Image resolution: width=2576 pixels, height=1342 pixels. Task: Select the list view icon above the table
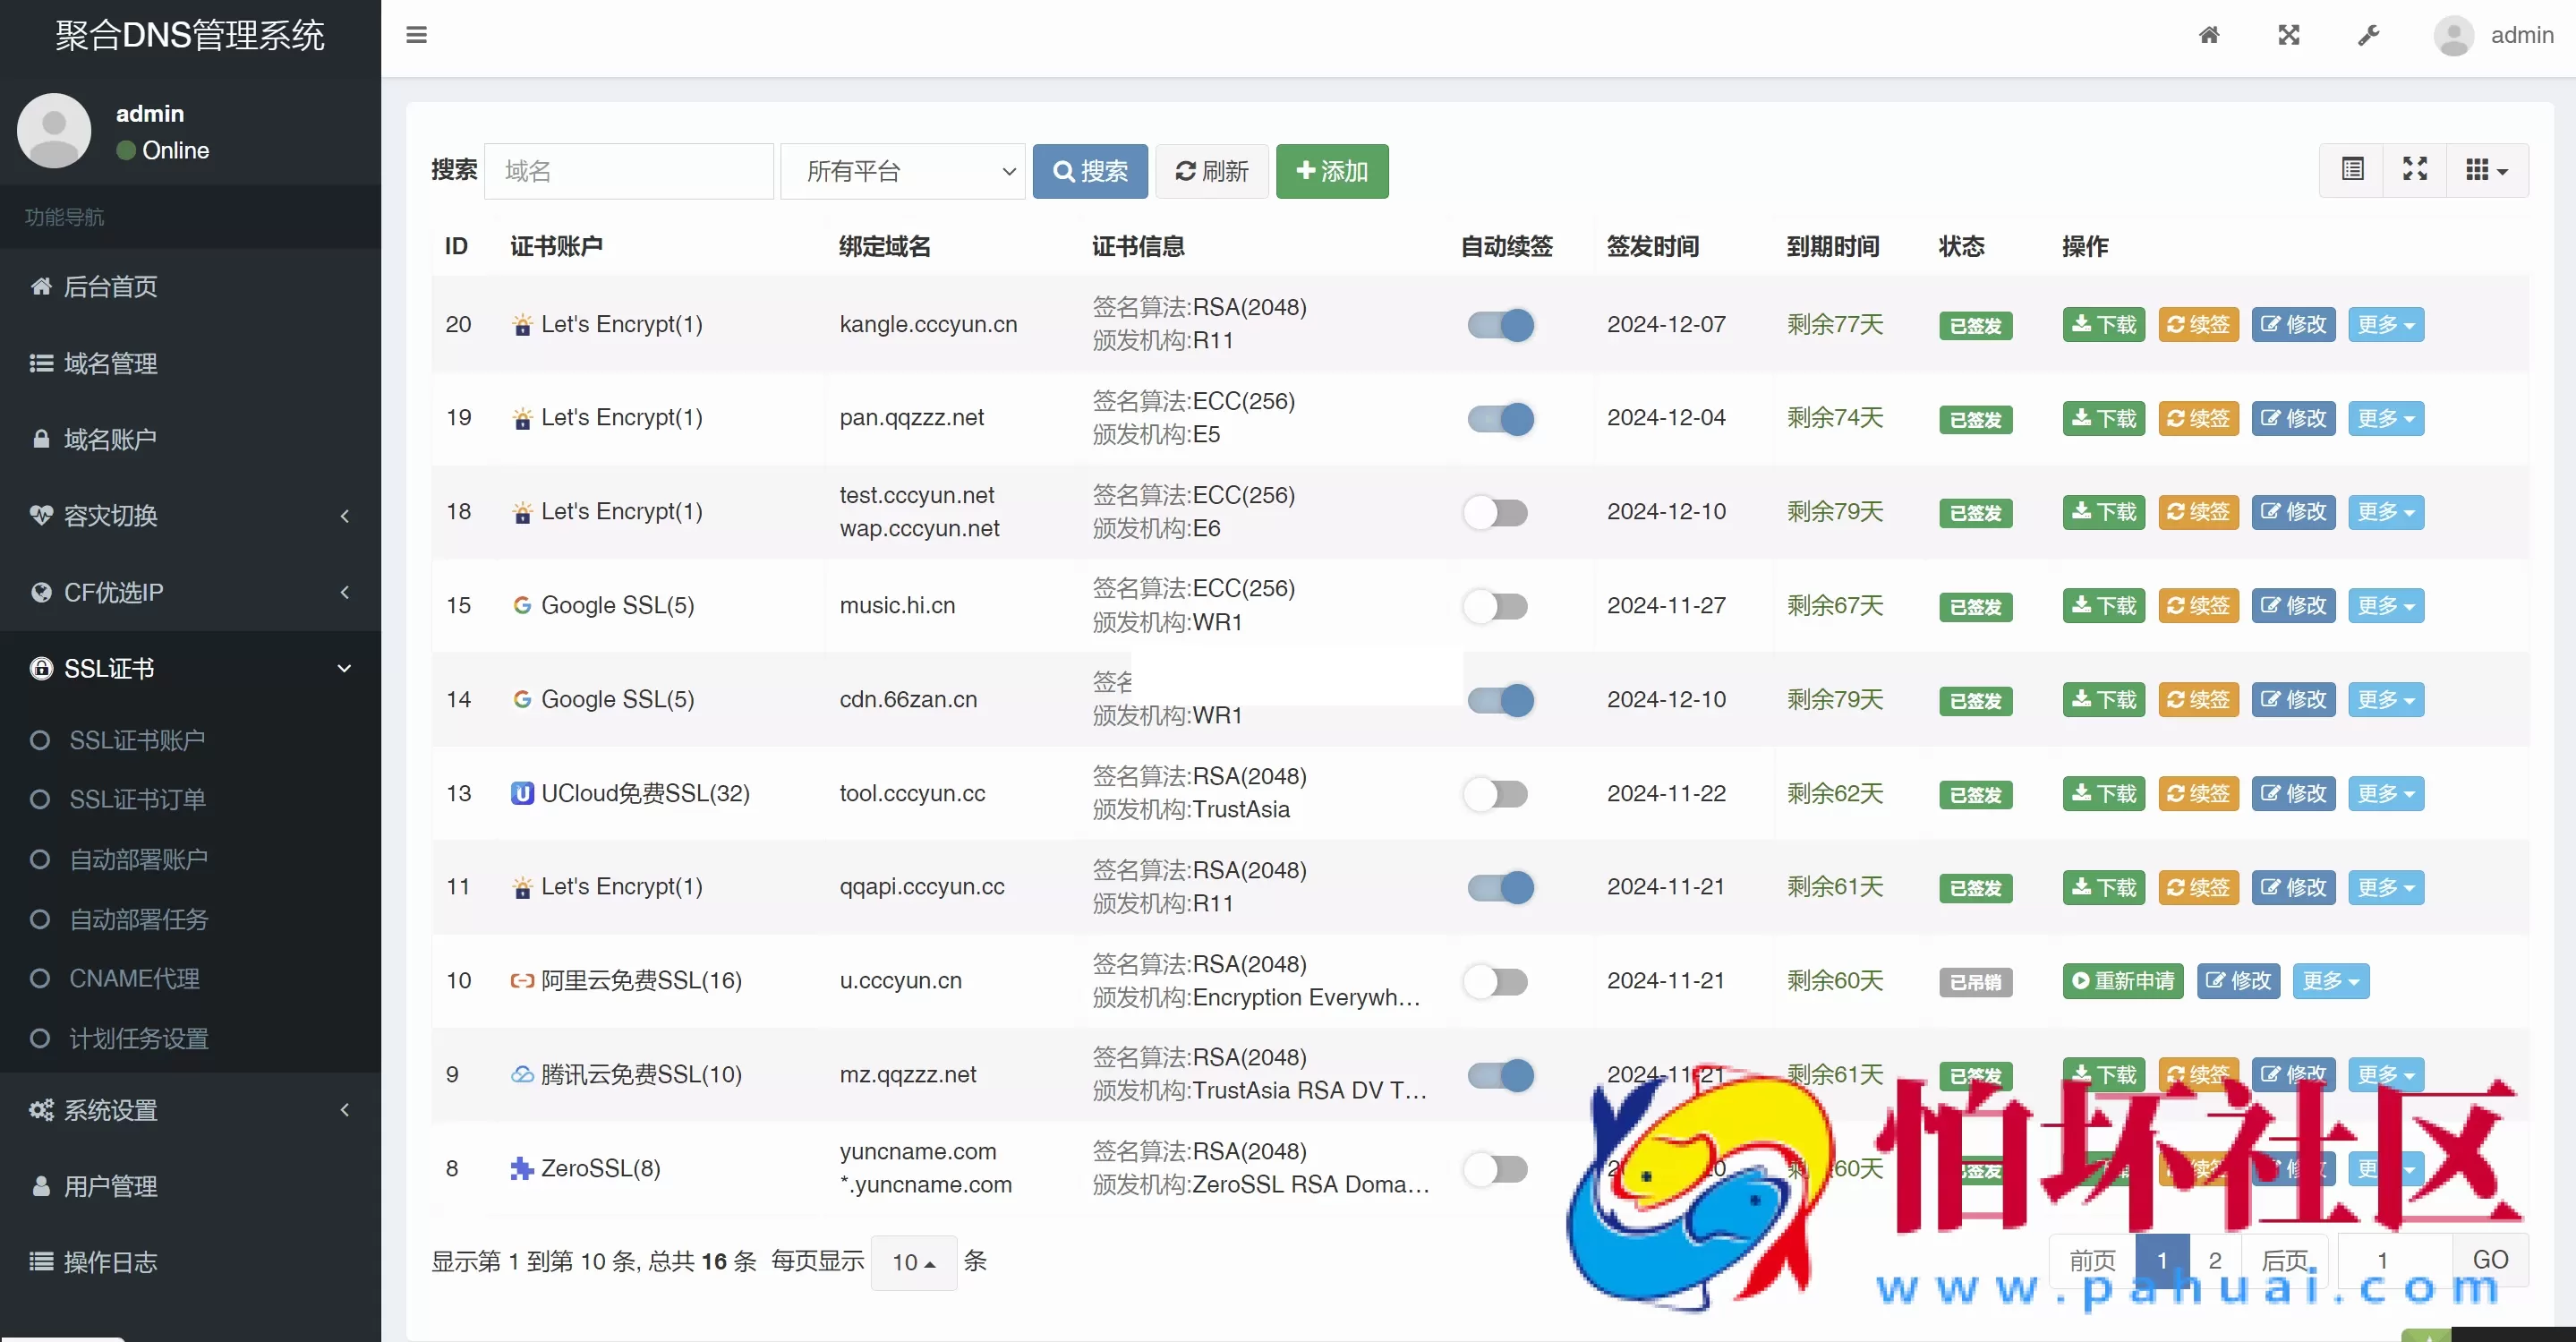coord(2353,169)
